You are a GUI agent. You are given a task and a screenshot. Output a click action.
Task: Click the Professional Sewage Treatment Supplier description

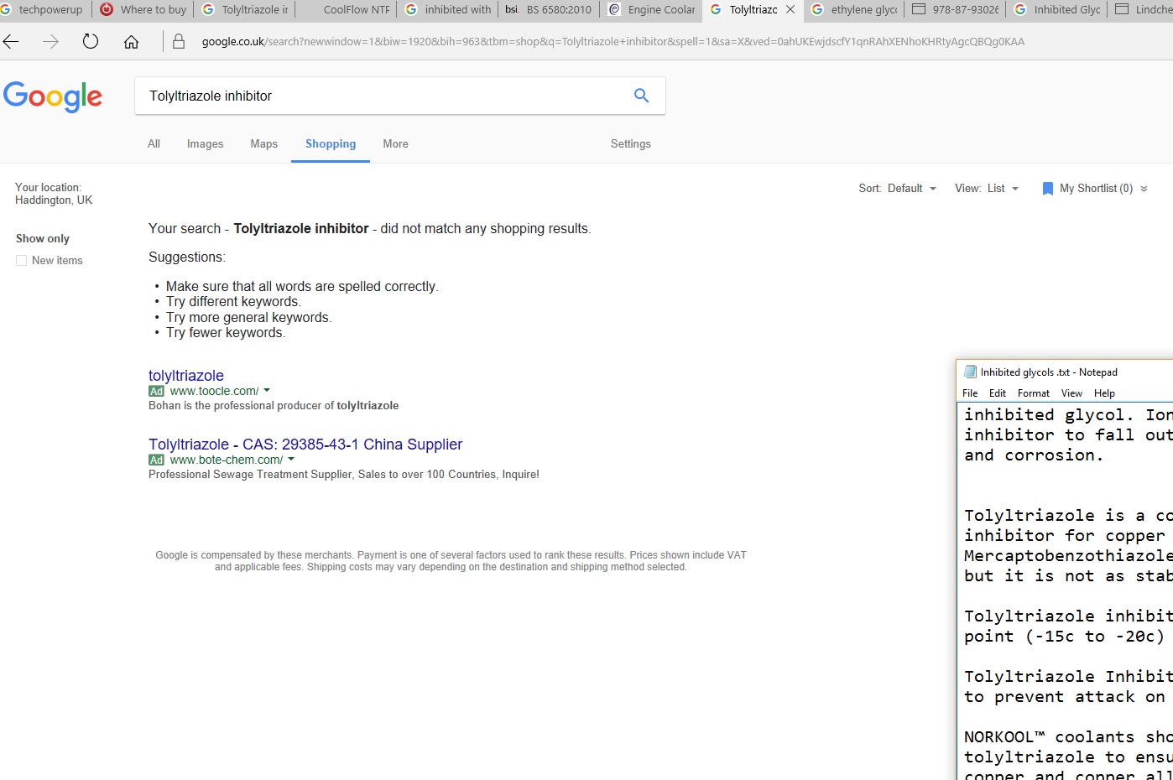tap(344, 475)
